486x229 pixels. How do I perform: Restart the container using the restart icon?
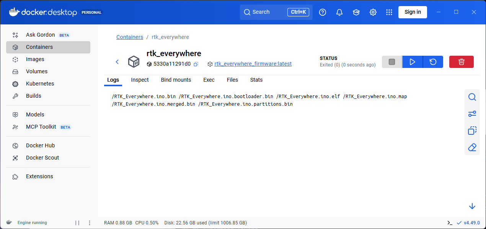point(433,62)
